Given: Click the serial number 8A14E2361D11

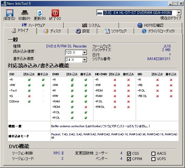Looking at the screenshot, I should pyautogui.click(x=159, y=59).
